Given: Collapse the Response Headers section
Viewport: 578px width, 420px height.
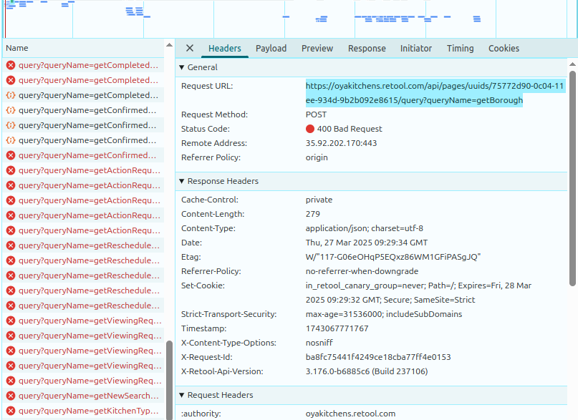Looking at the screenshot, I should click(x=182, y=181).
